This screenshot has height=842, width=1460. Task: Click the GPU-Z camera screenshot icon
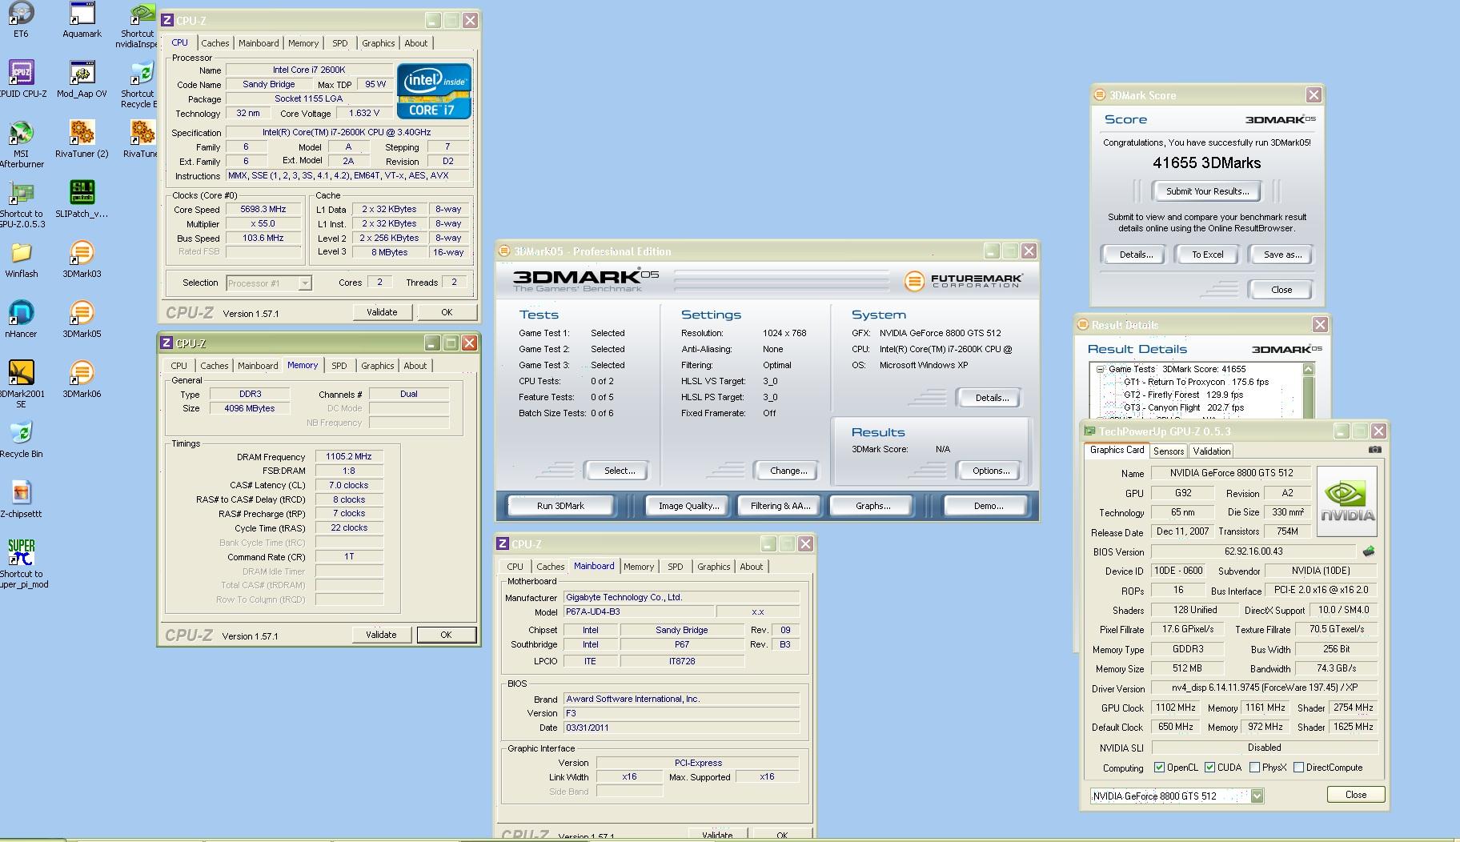pyautogui.click(x=1375, y=450)
